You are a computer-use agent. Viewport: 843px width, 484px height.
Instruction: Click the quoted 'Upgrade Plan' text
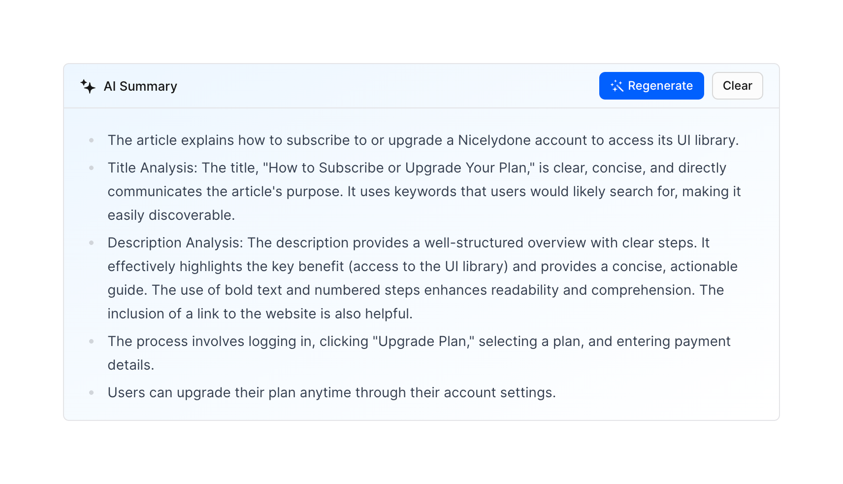tap(423, 342)
